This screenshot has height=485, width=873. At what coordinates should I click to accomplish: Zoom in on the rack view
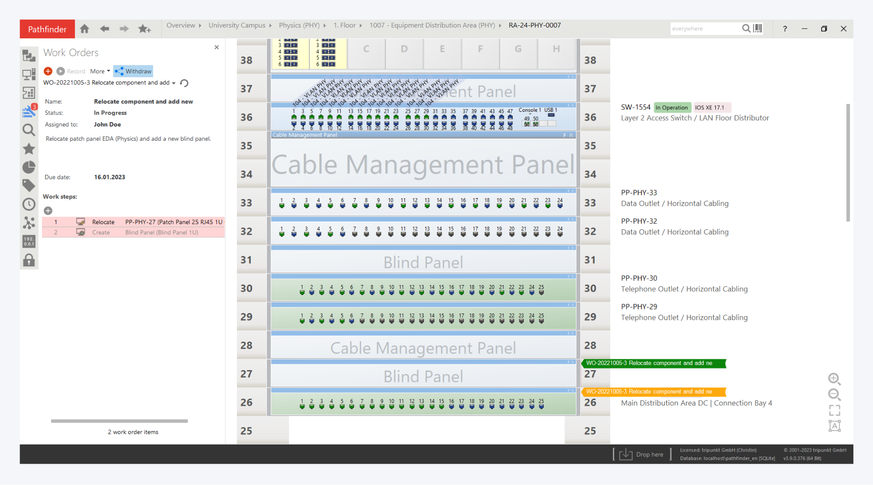pos(834,379)
